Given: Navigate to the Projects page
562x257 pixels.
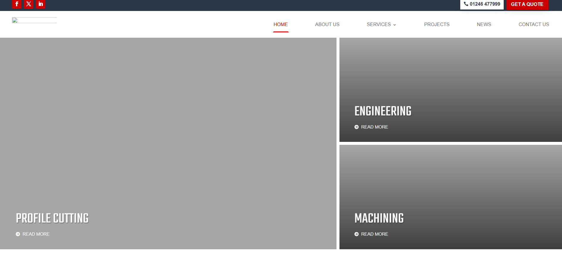Looking at the screenshot, I should 436,25.
